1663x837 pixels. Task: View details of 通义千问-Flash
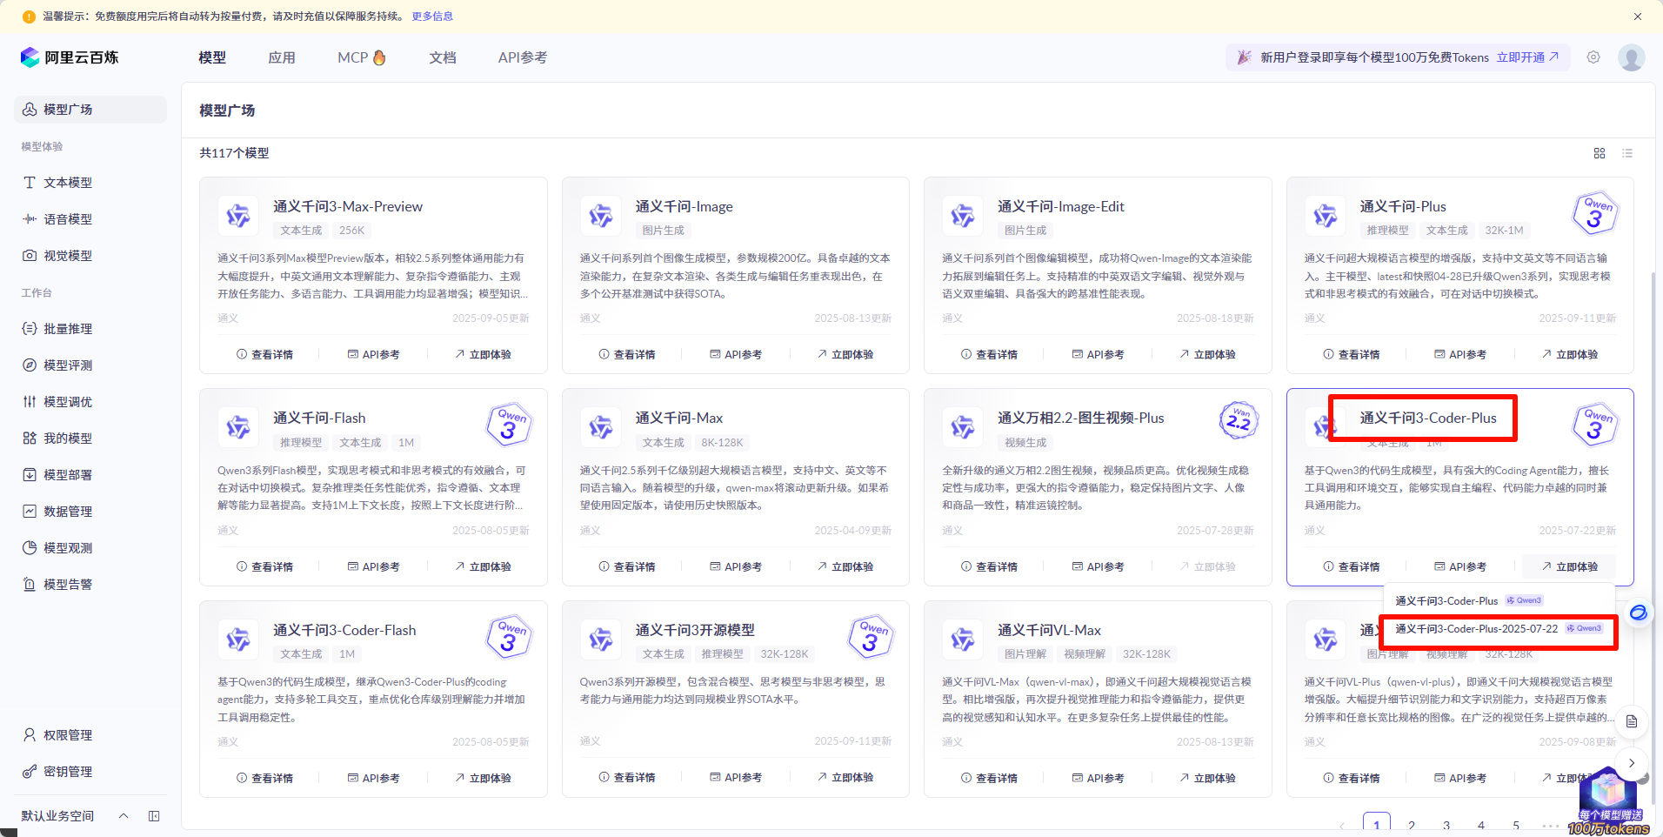click(265, 567)
